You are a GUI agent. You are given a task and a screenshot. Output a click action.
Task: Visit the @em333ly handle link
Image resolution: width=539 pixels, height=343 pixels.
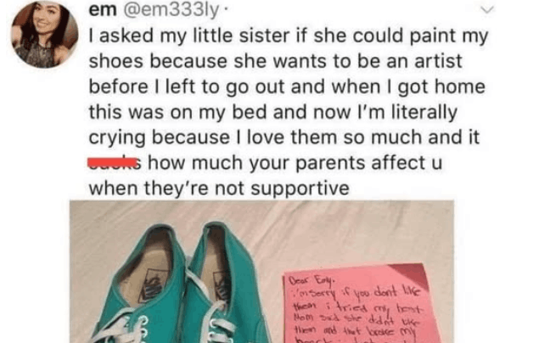click(x=171, y=11)
